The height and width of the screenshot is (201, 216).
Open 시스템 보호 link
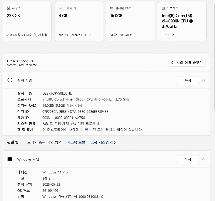tap(76, 142)
